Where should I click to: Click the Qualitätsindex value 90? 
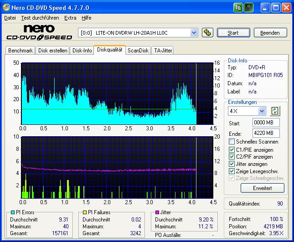click(280, 204)
